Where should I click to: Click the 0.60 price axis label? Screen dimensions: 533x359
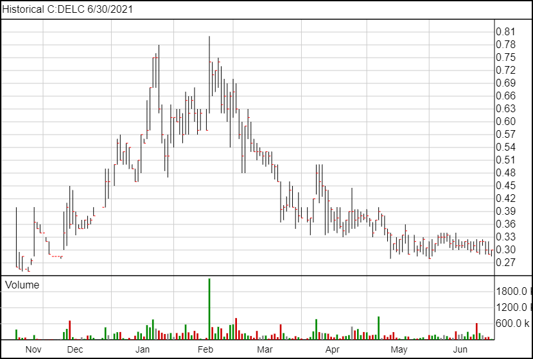(x=506, y=122)
